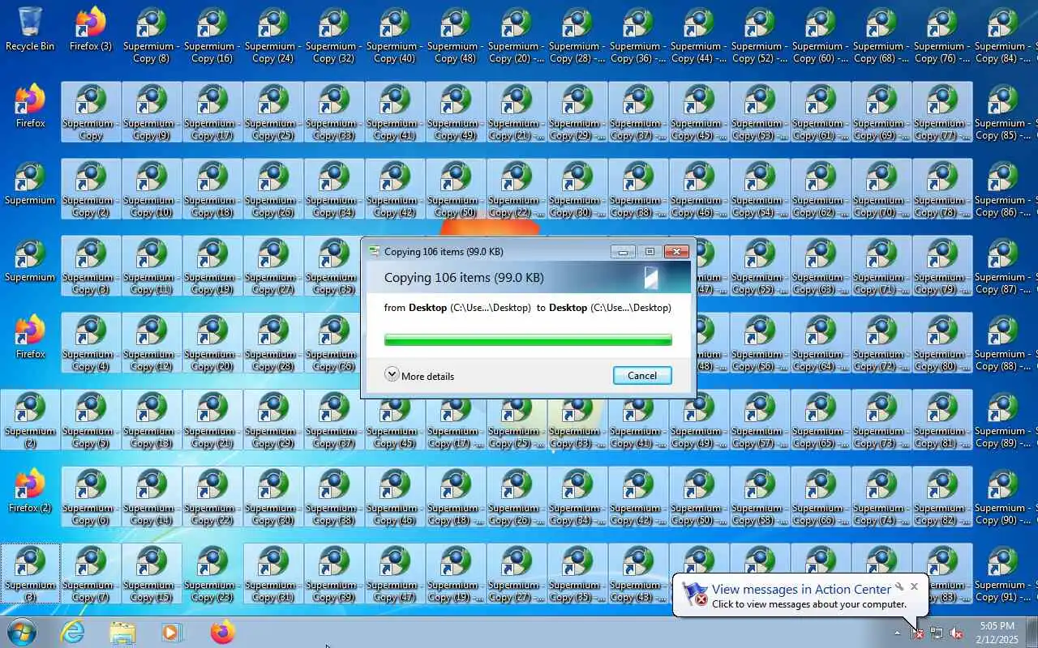1038x648 pixels.
Task: Select Supermium - Copy (86) shortcut
Action: click(1003, 189)
